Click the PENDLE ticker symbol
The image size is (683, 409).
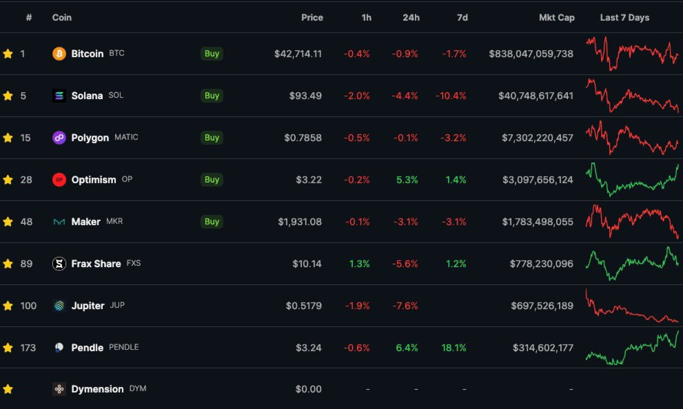[x=124, y=347]
